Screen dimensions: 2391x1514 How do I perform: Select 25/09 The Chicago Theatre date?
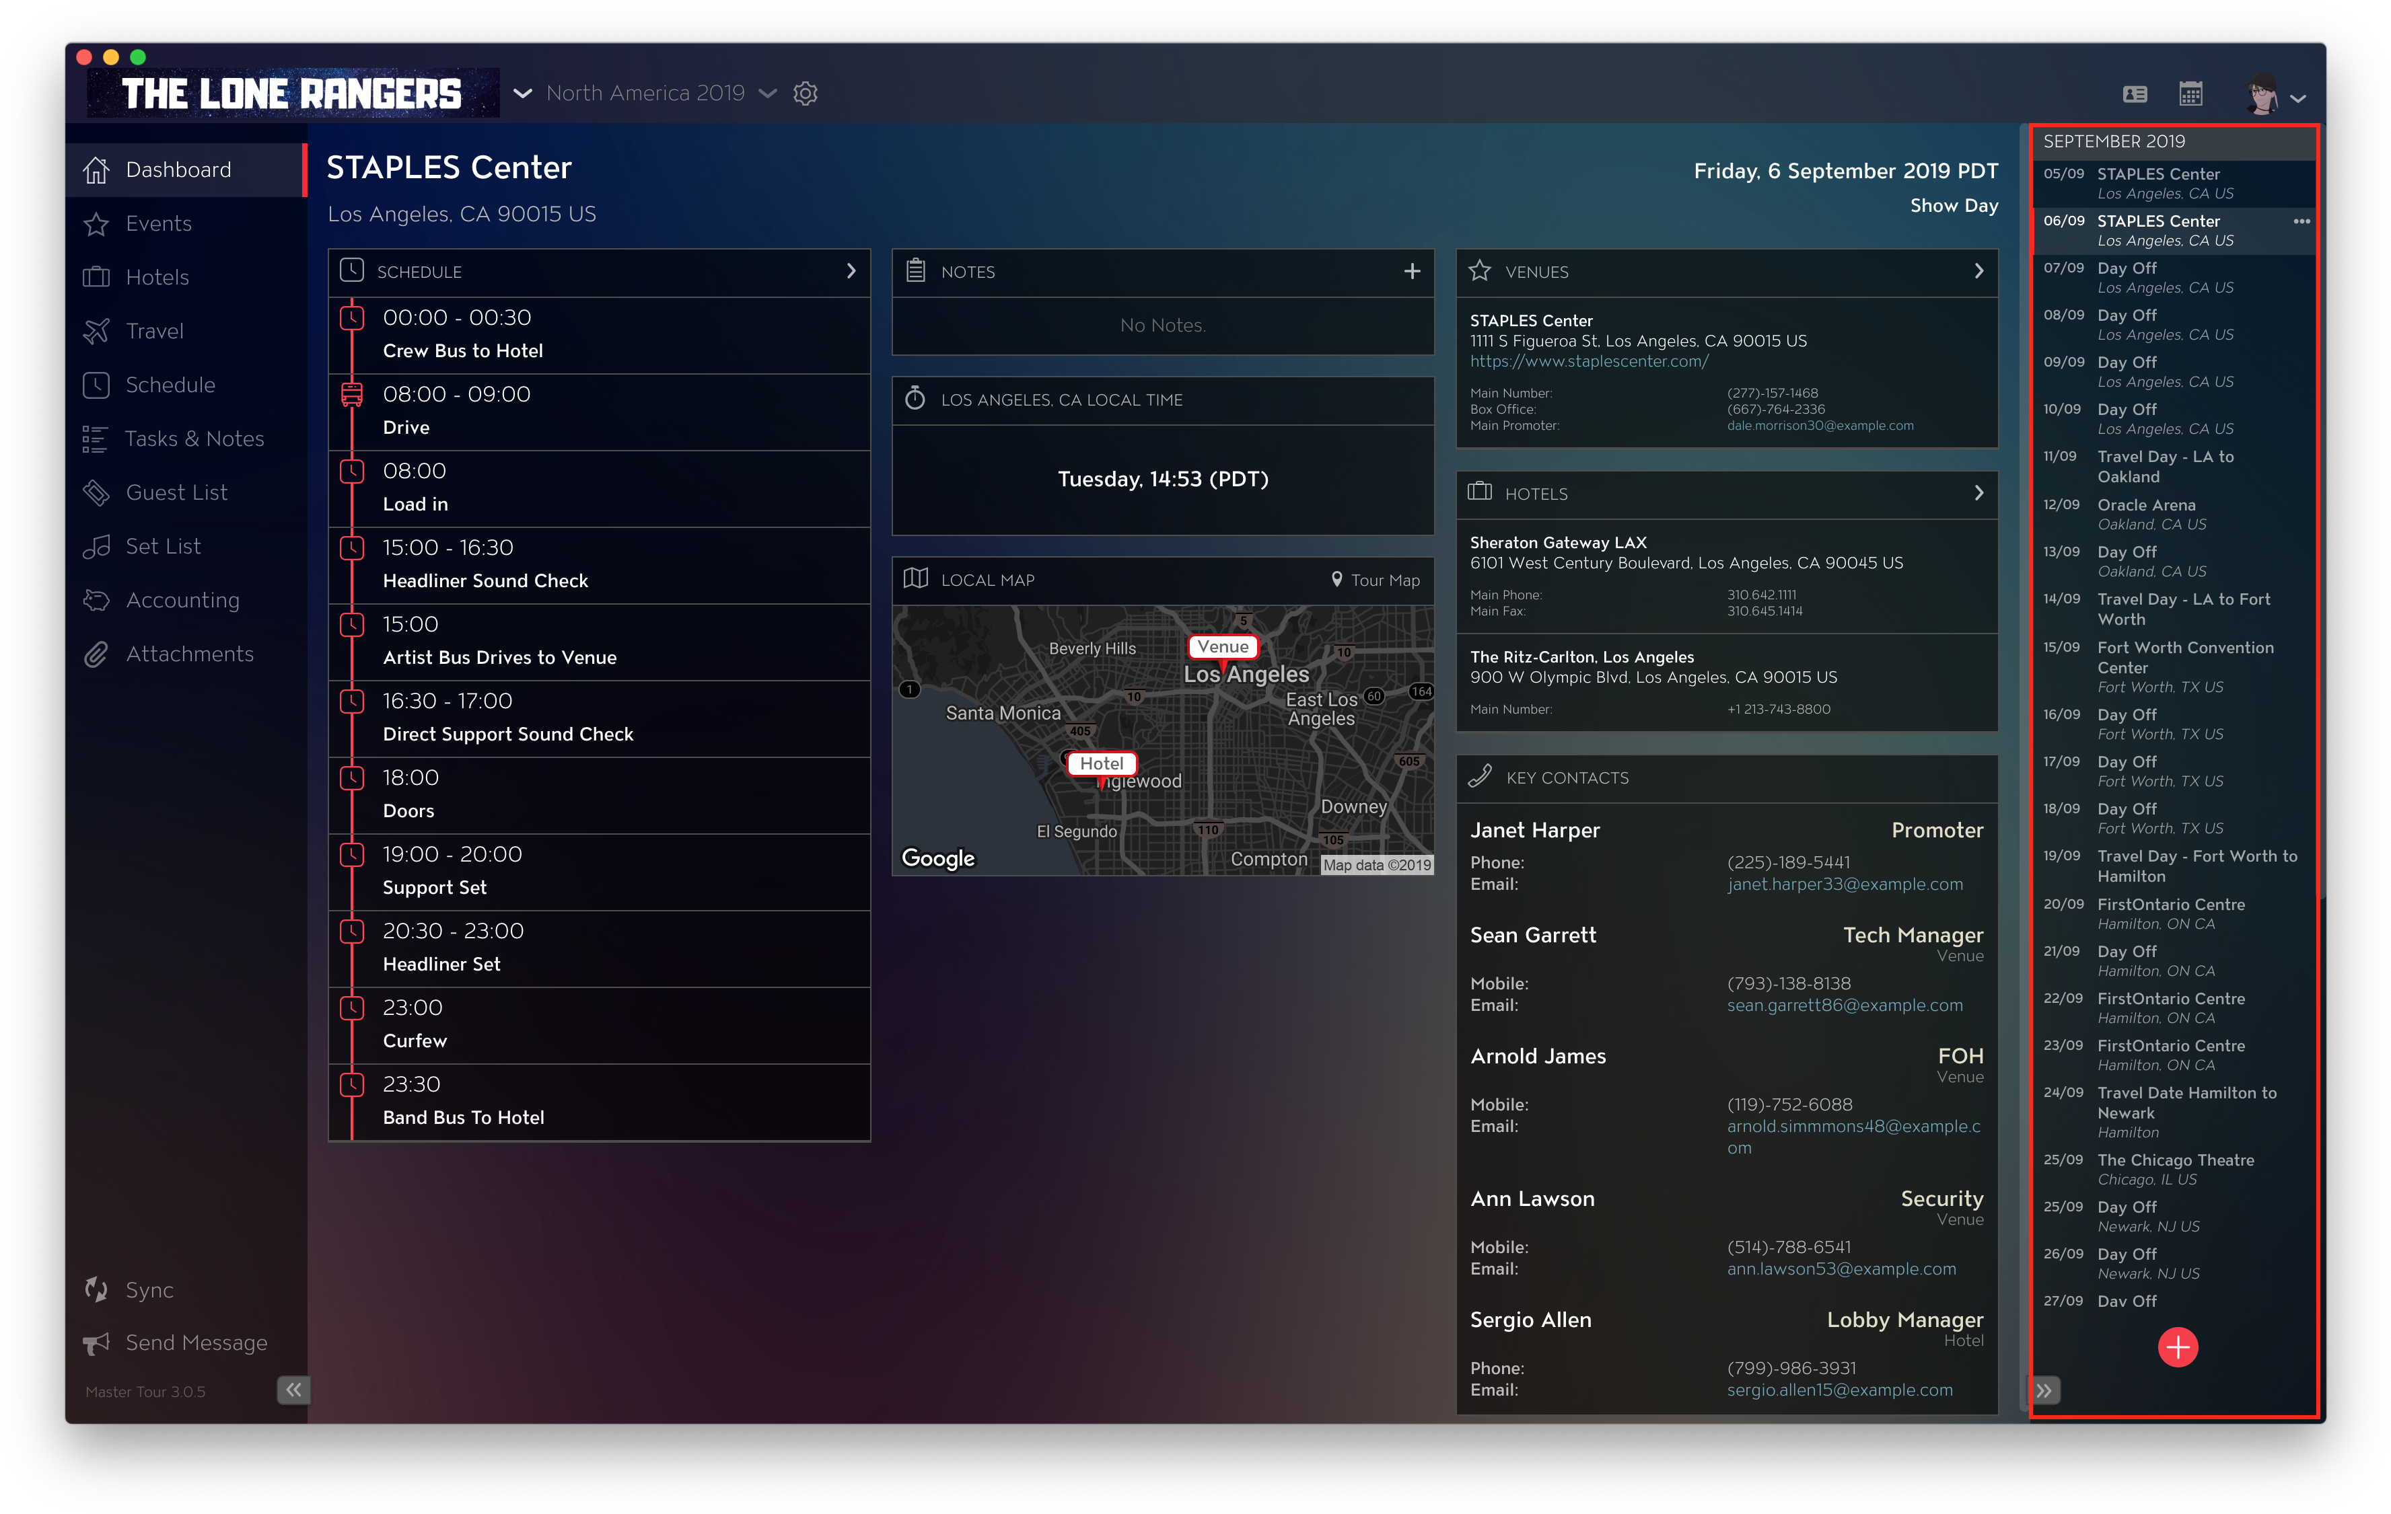2174,1170
